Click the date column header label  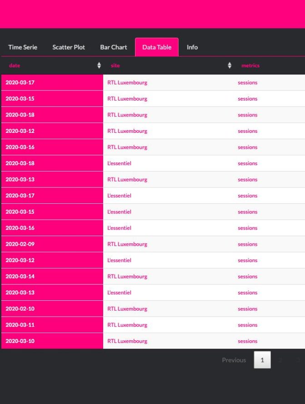(x=15, y=66)
